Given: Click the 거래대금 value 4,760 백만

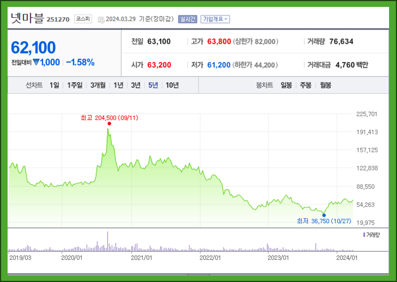Looking at the screenshot, I should click(352, 65).
